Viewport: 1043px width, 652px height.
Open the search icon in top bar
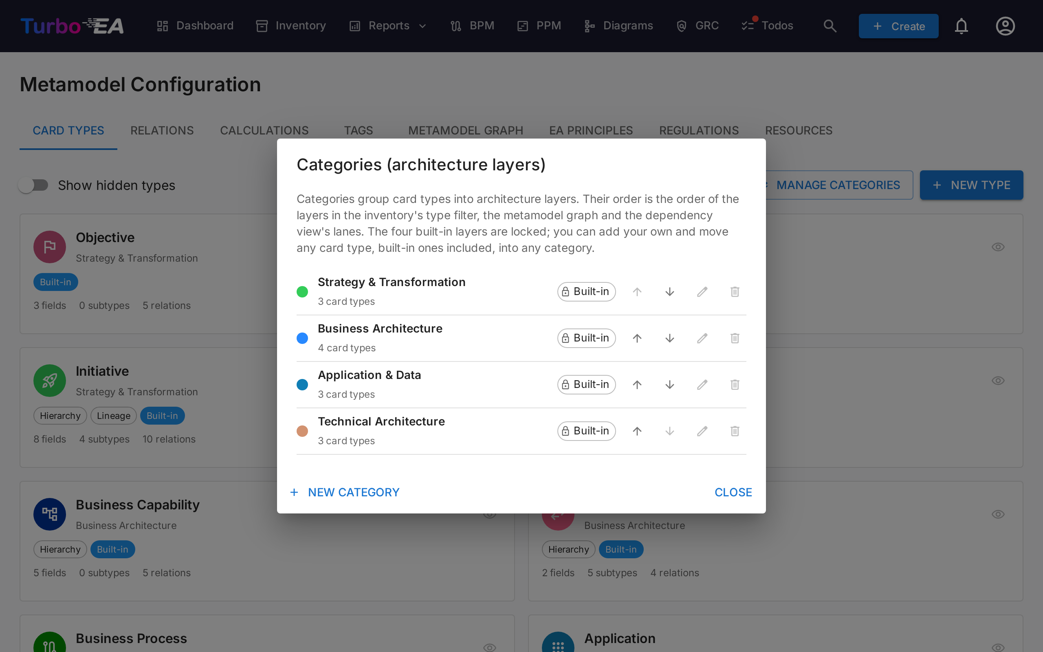(830, 26)
